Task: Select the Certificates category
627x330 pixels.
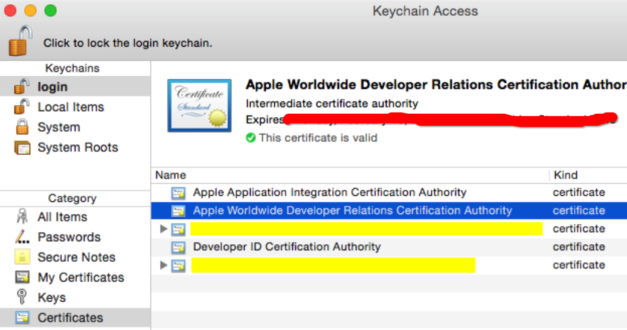Action: (70, 317)
